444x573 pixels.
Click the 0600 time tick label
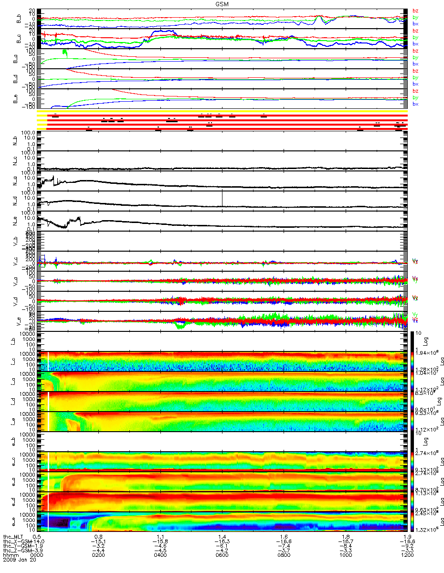coord(222,556)
